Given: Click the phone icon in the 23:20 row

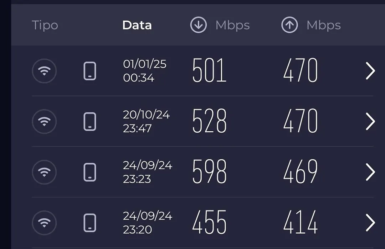Looking at the screenshot, I should point(90,223).
